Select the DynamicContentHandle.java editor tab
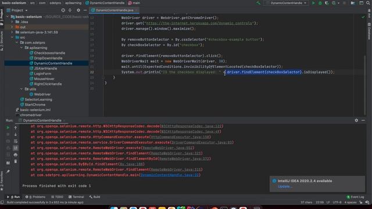372x209 pixels. click(115, 10)
